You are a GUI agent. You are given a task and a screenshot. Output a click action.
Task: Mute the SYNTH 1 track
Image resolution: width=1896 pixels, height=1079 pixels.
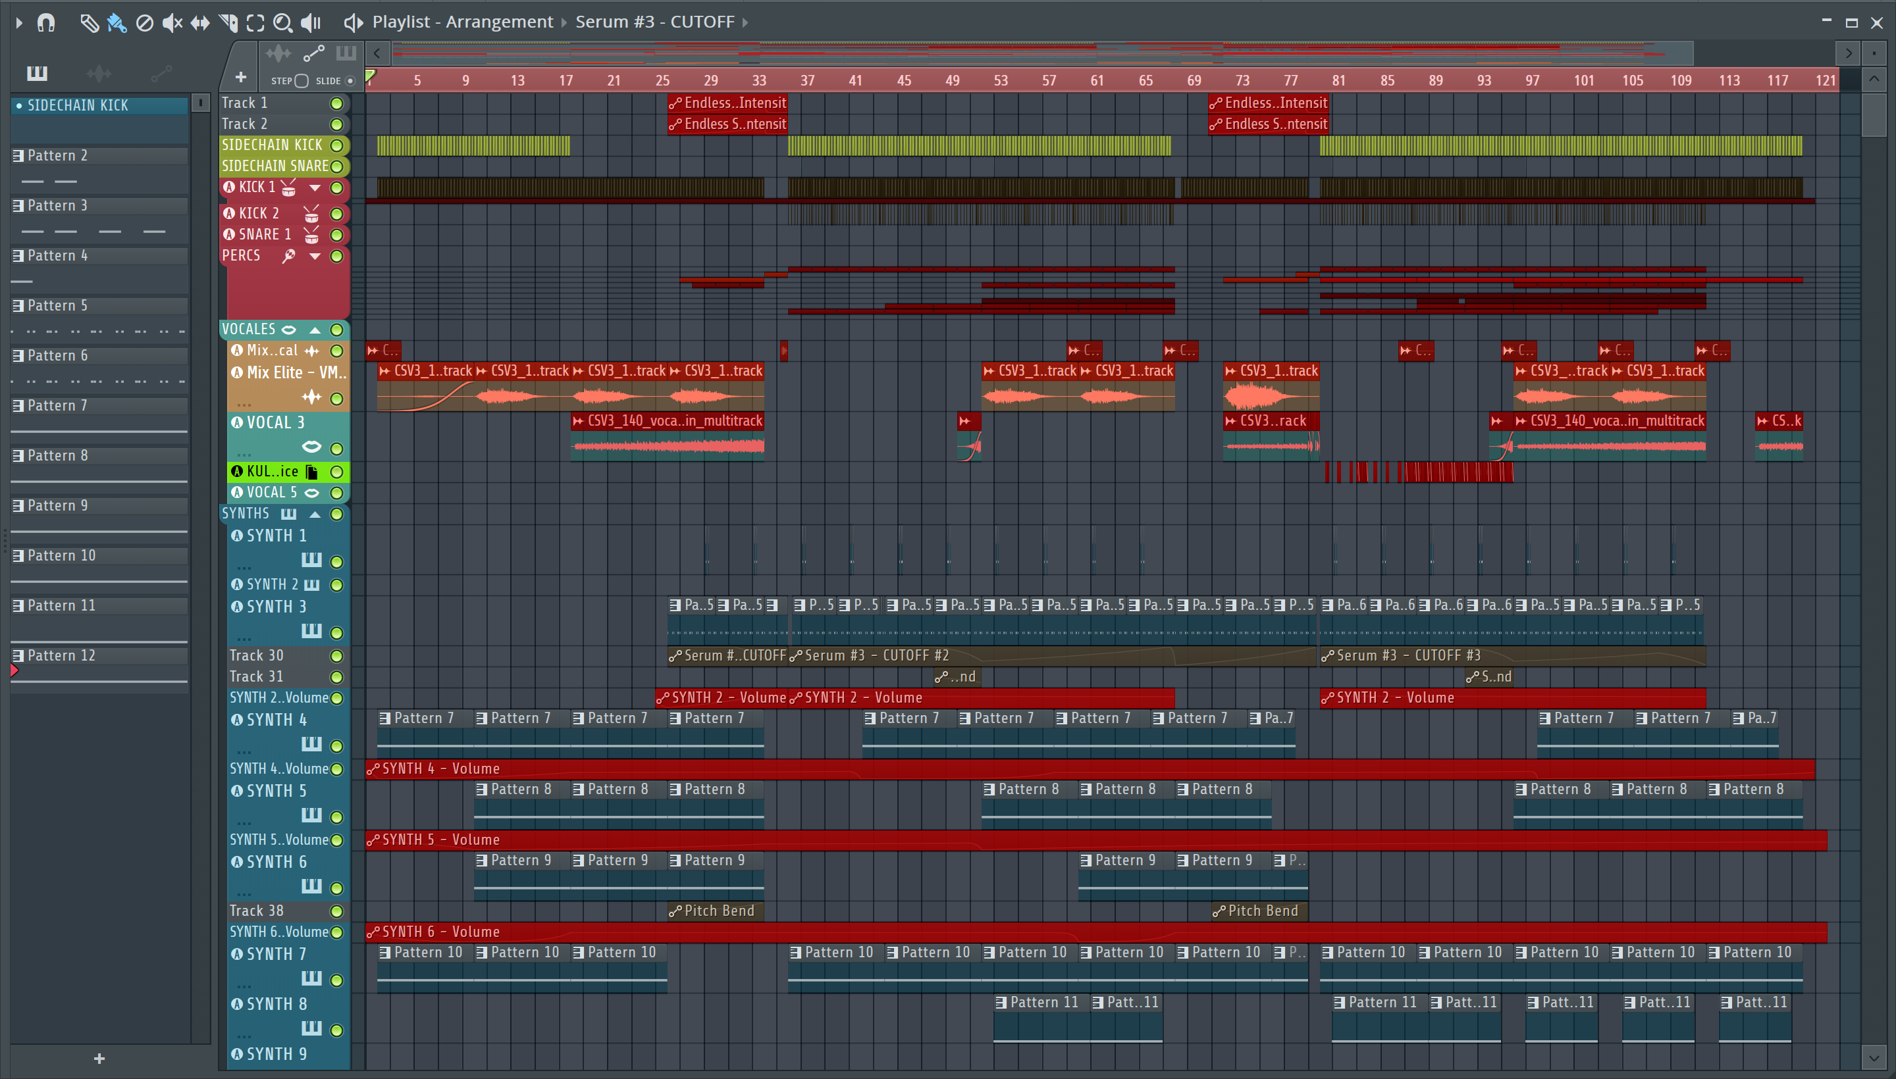(x=336, y=562)
